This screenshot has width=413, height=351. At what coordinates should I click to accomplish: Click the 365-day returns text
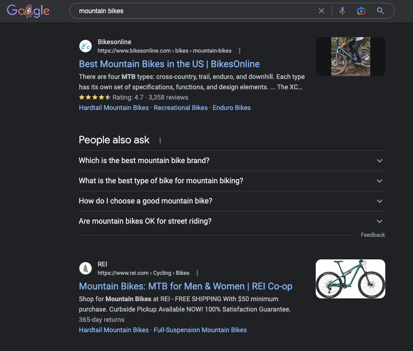(x=101, y=320)
